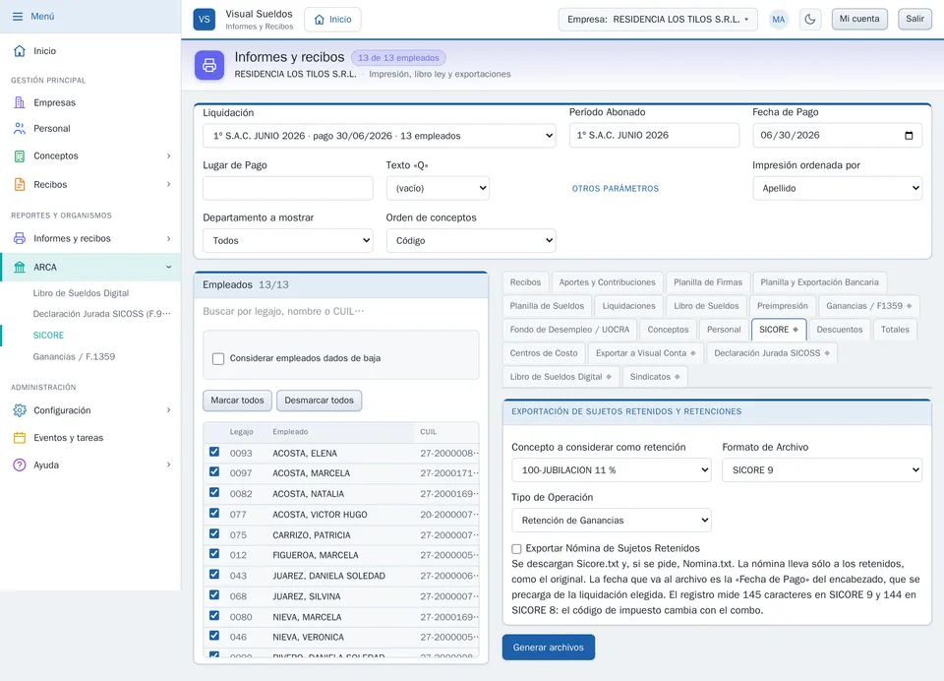Toggle dark mode with the moon icon
944x681 pixels.
810,20
